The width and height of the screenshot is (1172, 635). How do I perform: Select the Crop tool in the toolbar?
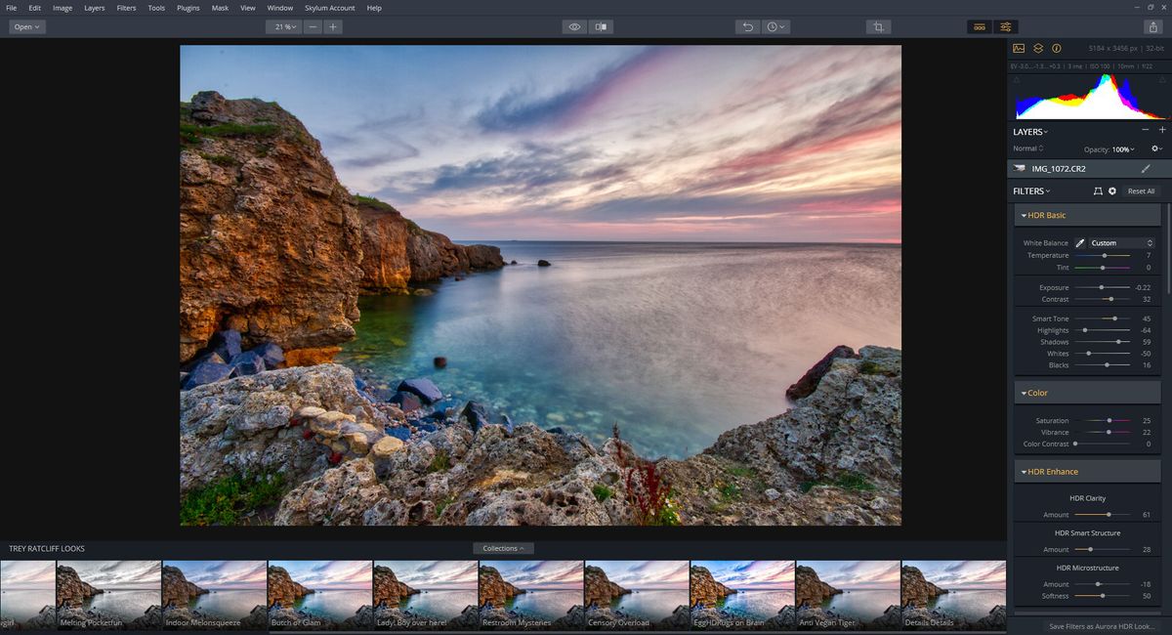click(877, 26)
